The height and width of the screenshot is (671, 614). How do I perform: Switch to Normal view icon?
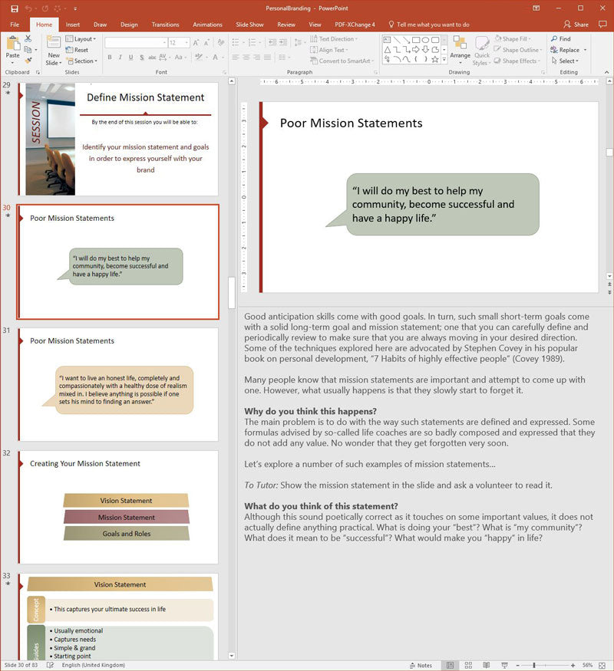[450, 666]
